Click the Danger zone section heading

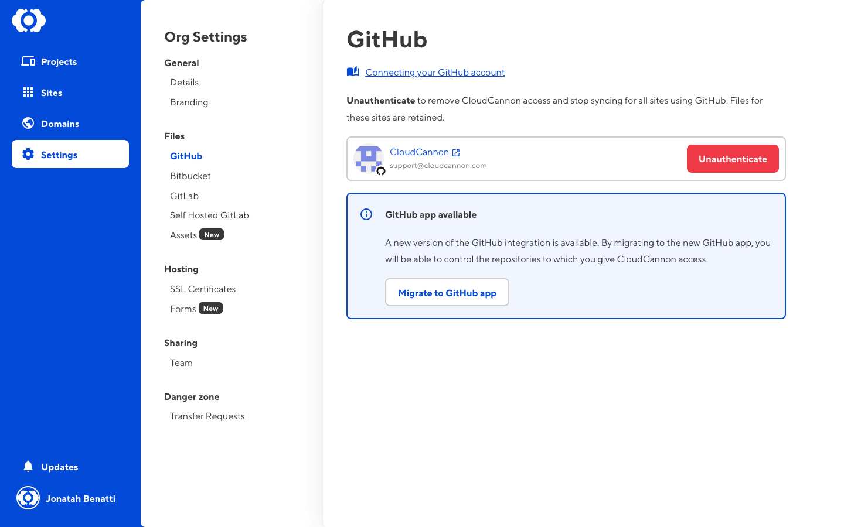coord(192,397)
